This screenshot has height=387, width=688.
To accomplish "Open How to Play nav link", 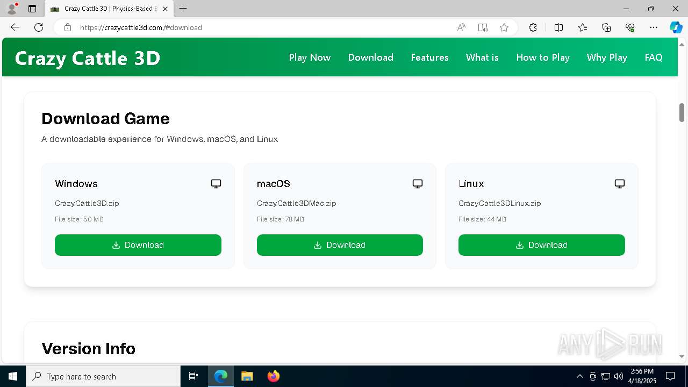I will [x=543, y=58].
